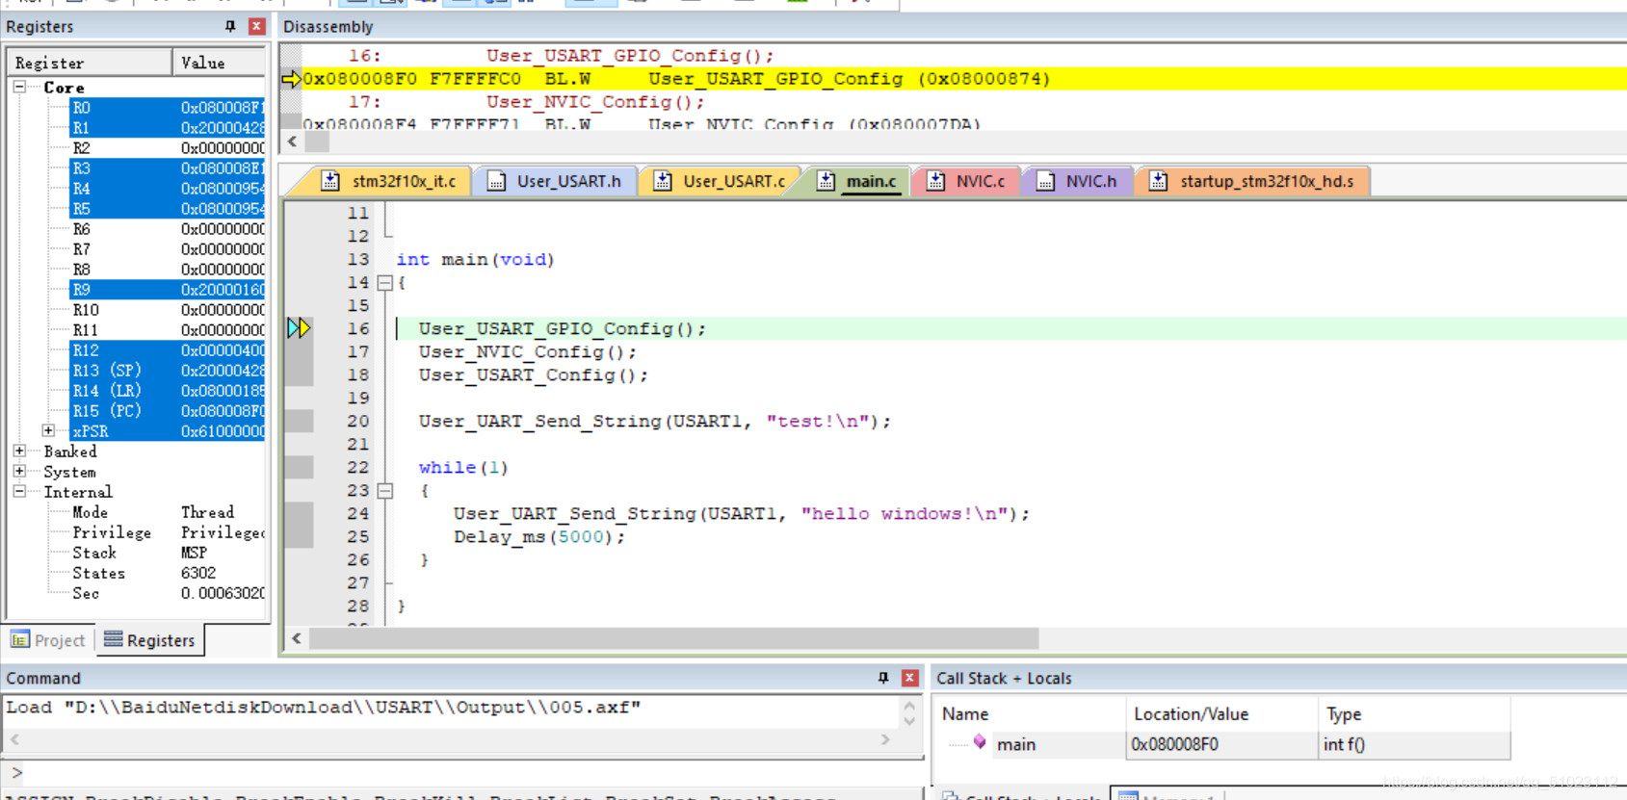The width and height of the screenshot is (1627, 800).
Task: Click line 18 User_USART_Config call
Action: click(533, 375)
